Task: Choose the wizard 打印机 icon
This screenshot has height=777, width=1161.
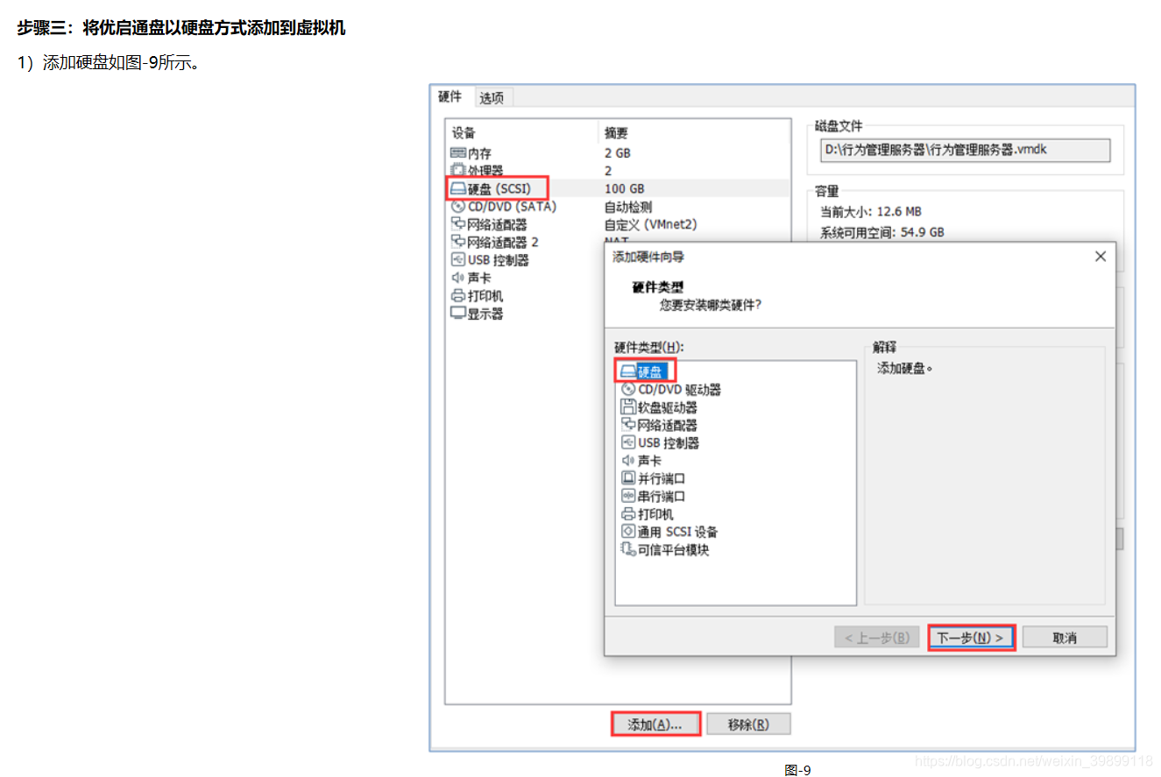Action: coord(627,514)
